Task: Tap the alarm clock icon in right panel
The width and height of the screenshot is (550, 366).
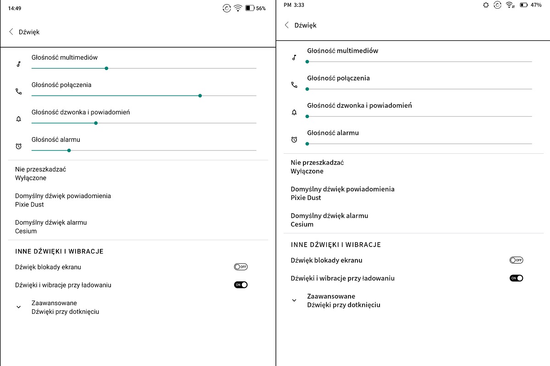Action: click(x=294, y=140)
